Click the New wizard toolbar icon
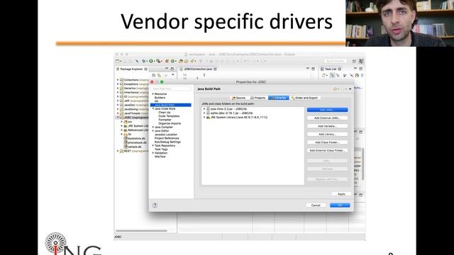The width and height of the screenshot is (454, 255). 118,61
